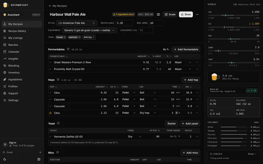The height and width of the screenshot is (164, 263).
Task: Click the yeast Starter button
Action: (x=171, y=124)
